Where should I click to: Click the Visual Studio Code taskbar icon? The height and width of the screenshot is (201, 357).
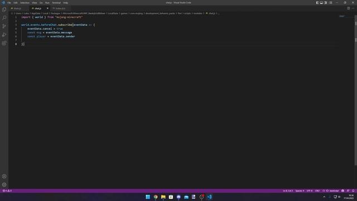[x=209, y=197]
